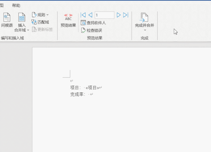Expand the 插入合并域 dropdown arrow
This screenshot has height=152, width=211.
[x=28, y=30]
